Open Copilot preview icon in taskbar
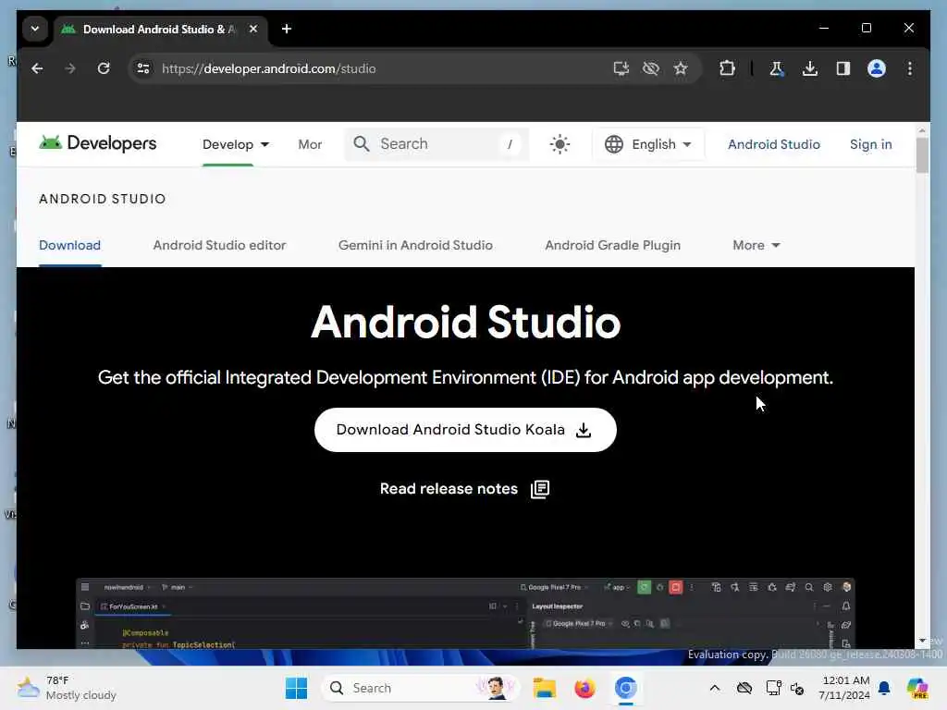 (x=916, y=688)
